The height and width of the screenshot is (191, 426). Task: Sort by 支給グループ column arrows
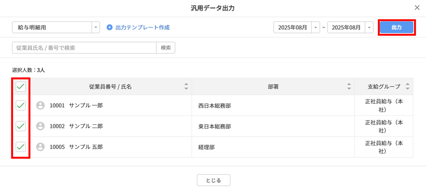pyautogui.click(x=407, y=87)
